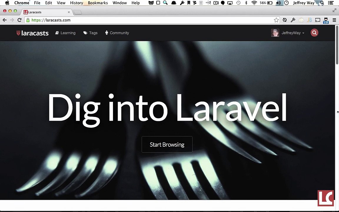Click the camera recorder menu bar icon

point(216,3)
